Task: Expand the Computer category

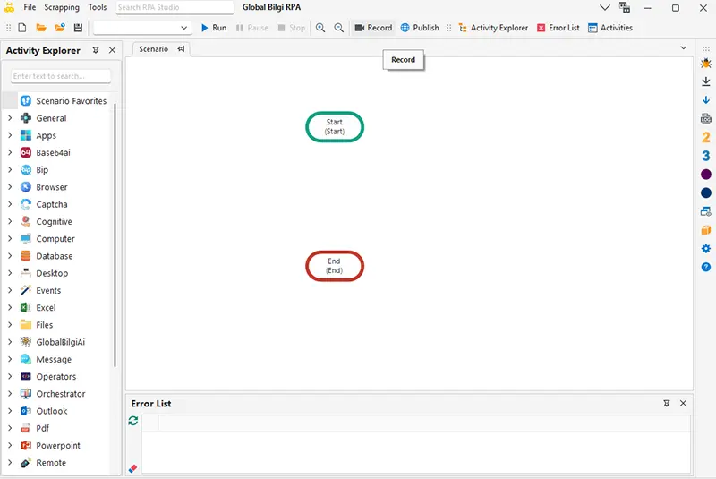Action: [10, 239]
